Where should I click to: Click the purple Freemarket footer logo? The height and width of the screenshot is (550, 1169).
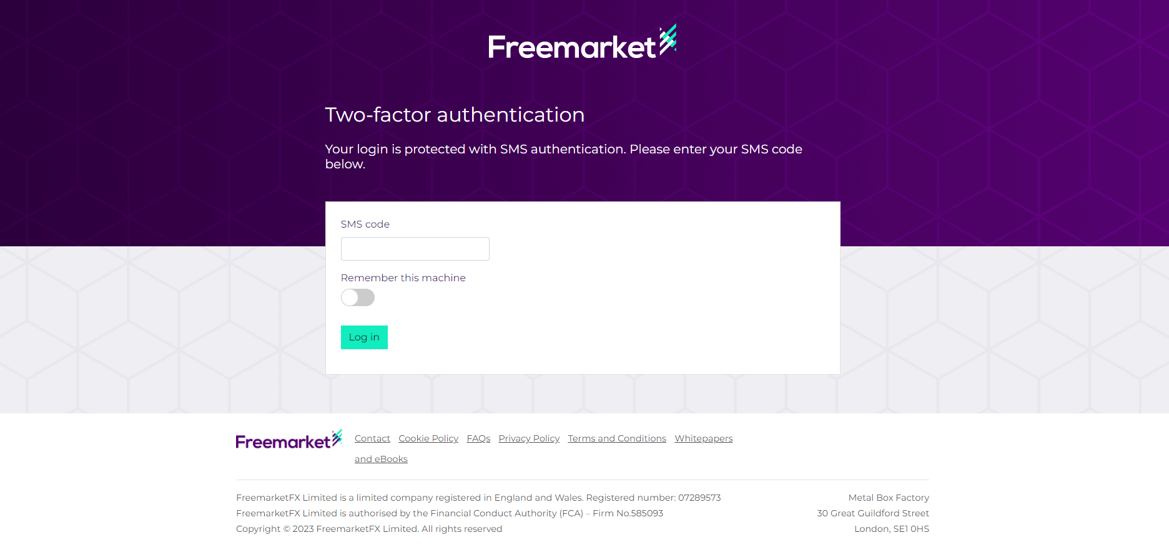point(289,440)
